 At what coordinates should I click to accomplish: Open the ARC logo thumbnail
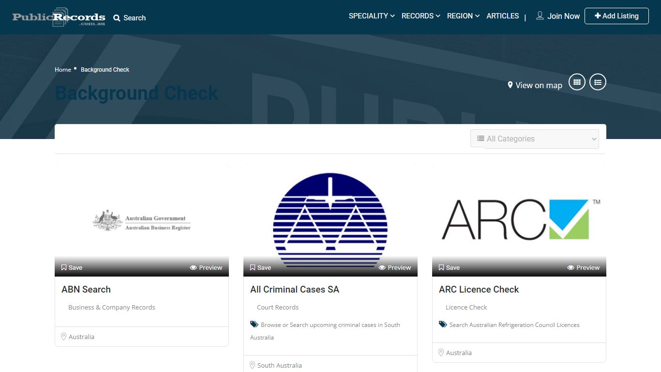point(519,220)
